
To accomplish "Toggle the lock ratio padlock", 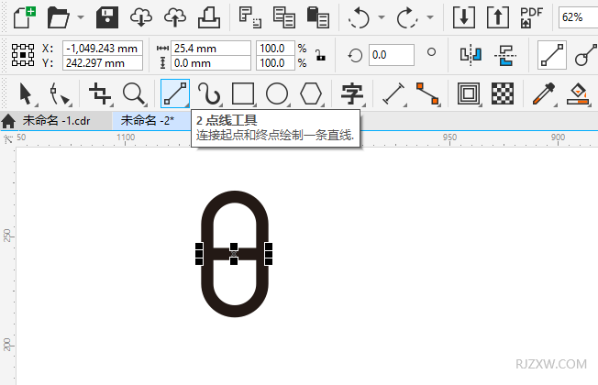I will (x=321, y=56).
